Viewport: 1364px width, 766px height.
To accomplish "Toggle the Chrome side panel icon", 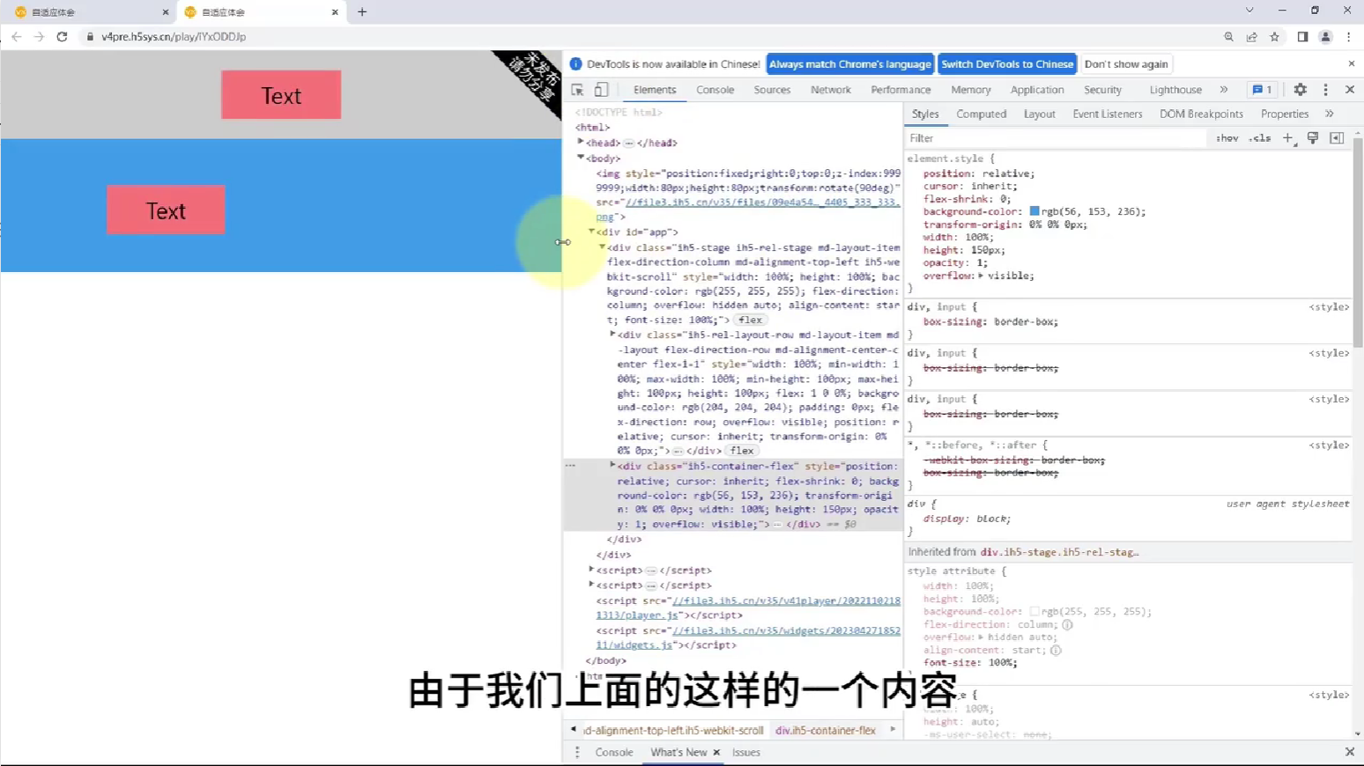I will [x=1302, y=37].
